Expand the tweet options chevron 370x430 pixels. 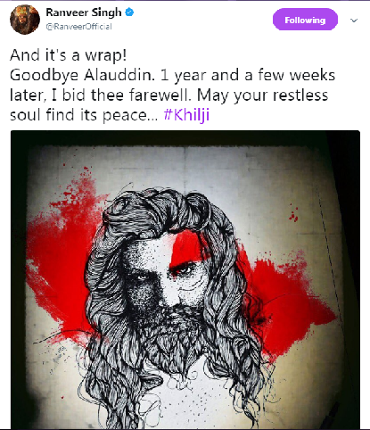[x=354, y=21]
